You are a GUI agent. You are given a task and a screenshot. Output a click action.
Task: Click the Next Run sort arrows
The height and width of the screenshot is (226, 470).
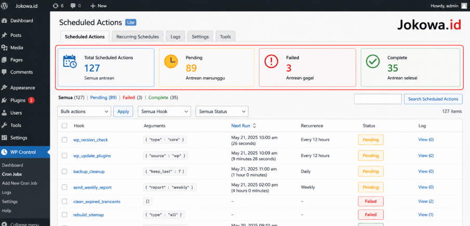pos(254,126)
